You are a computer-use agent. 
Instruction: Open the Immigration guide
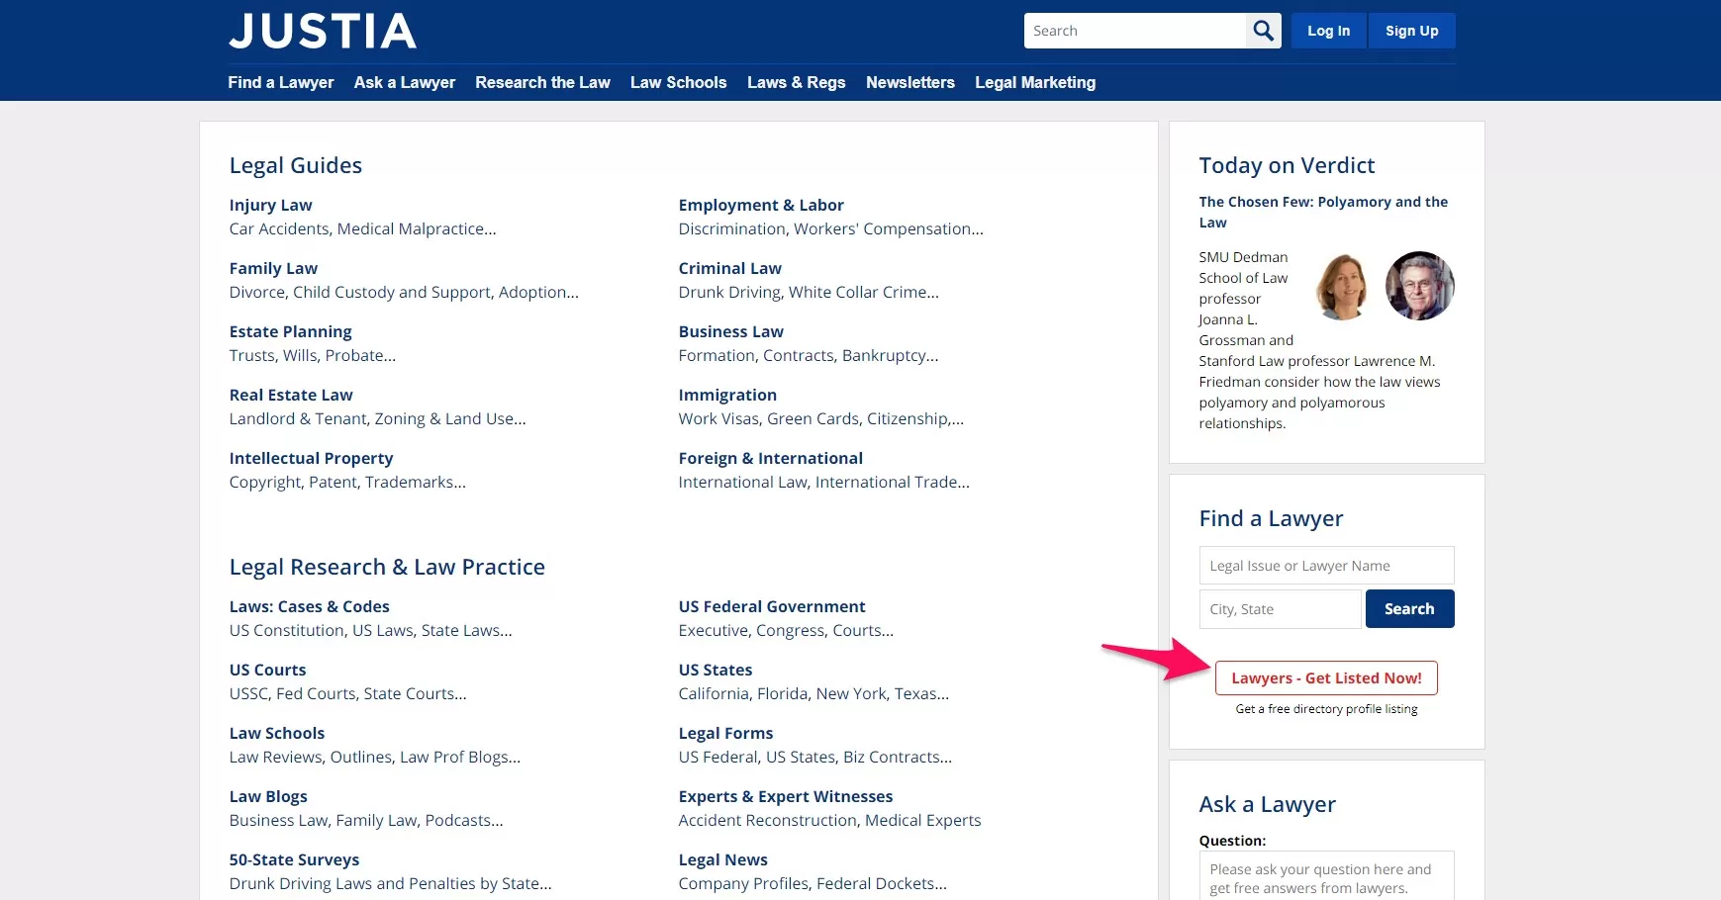click(727, 395)
